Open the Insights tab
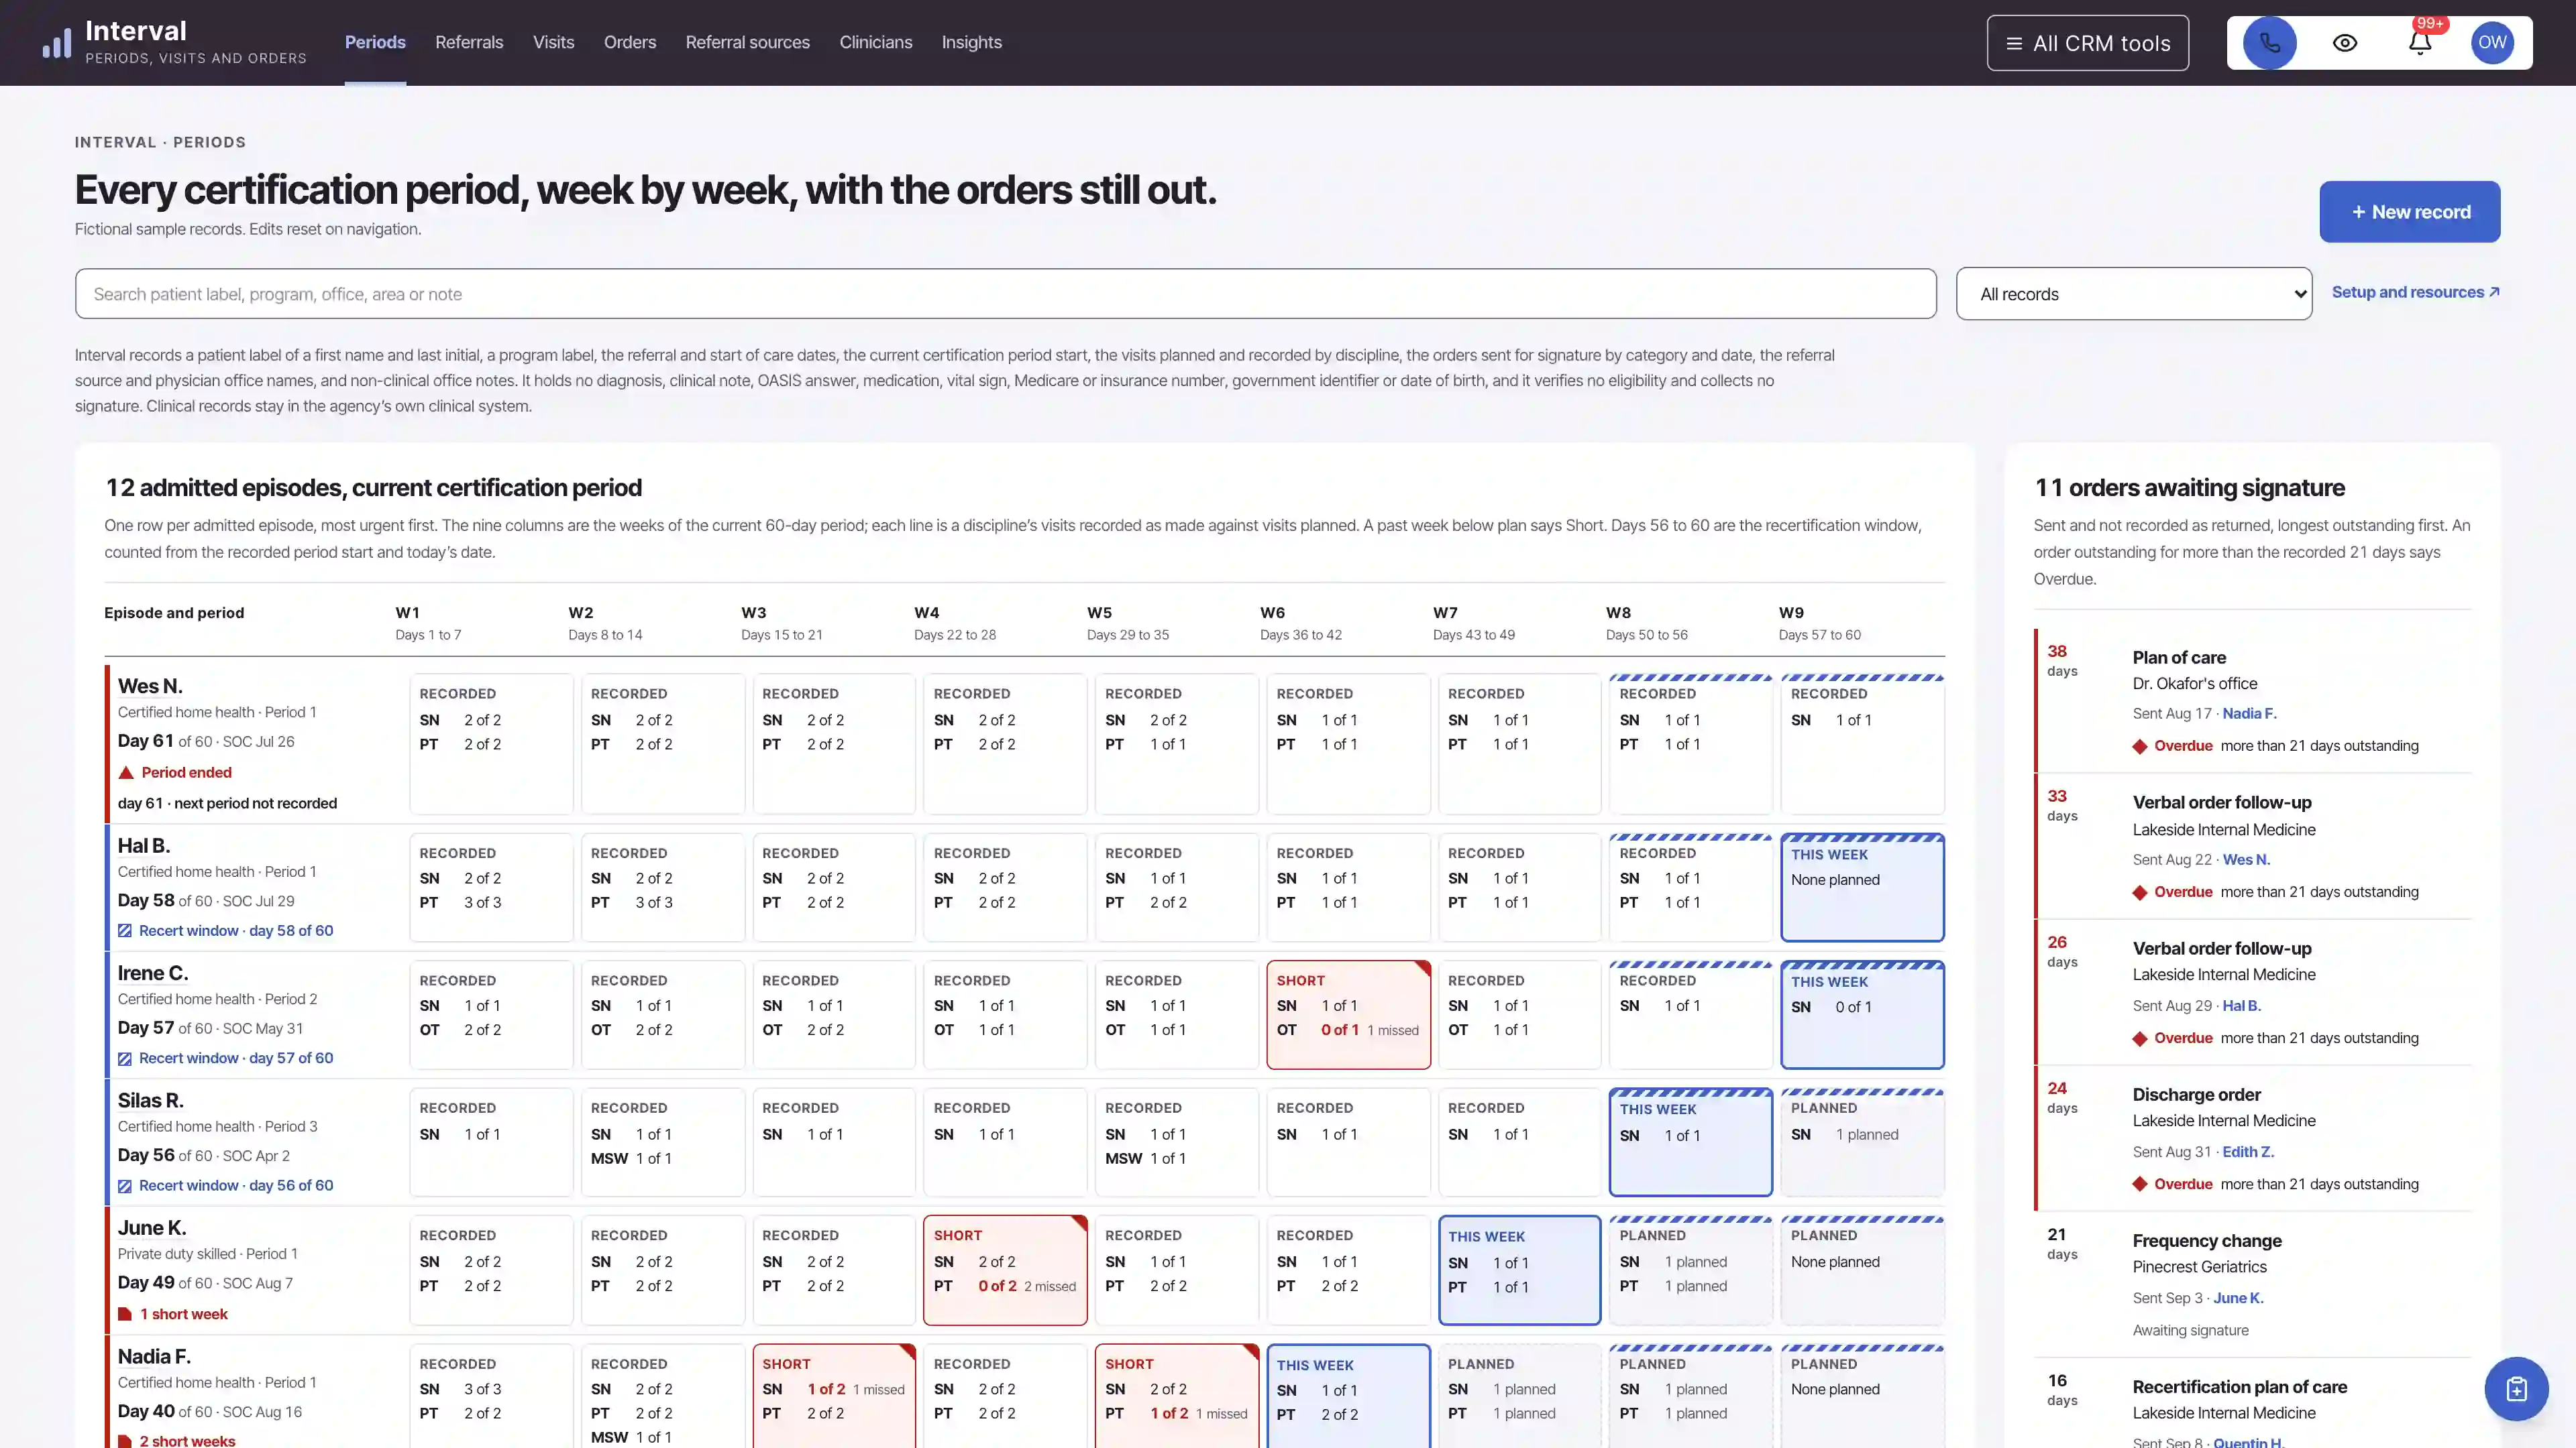Image resolution: width=2576 pixels, height=1448 pixels. point(971,43)
